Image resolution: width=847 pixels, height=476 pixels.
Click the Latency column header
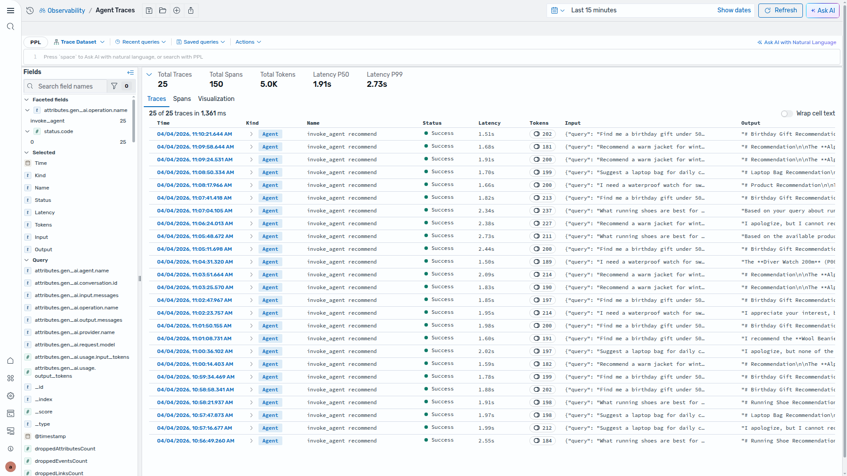[489, 123]
